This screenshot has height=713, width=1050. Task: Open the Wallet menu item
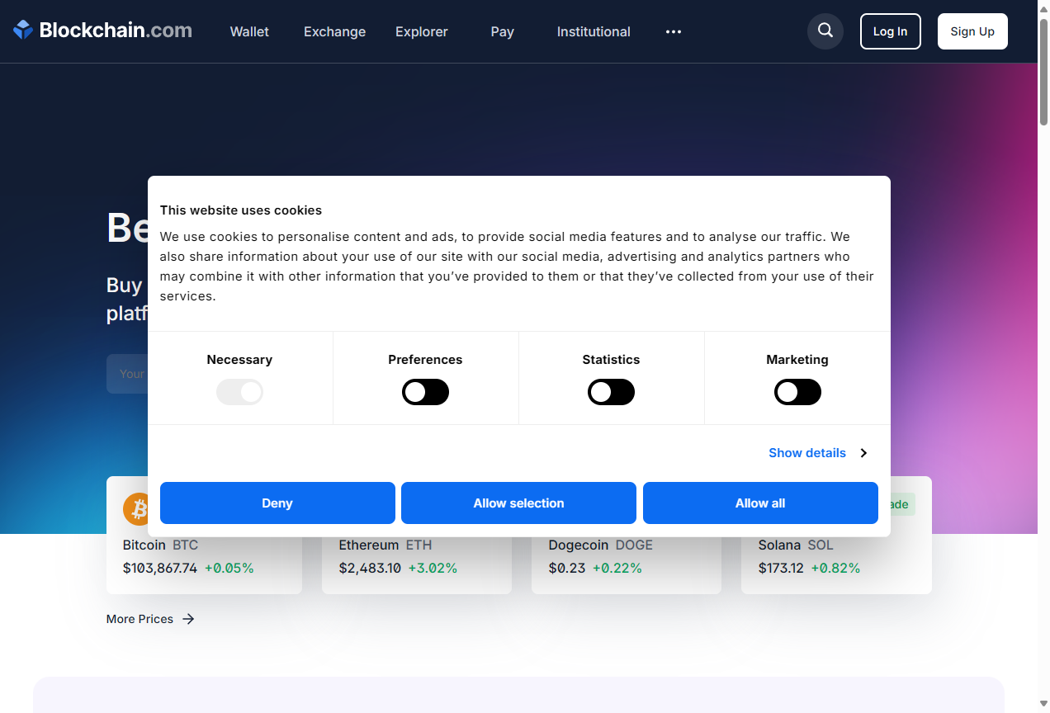tap(248, 32)
